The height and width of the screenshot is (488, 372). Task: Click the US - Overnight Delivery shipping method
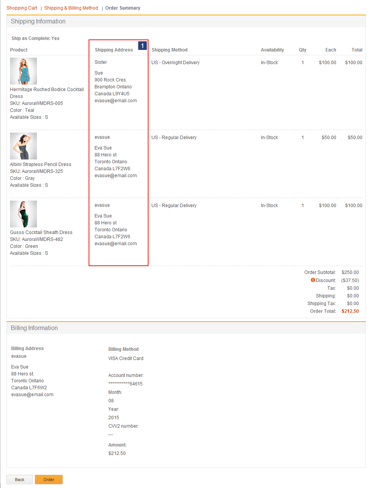(175, 62)
